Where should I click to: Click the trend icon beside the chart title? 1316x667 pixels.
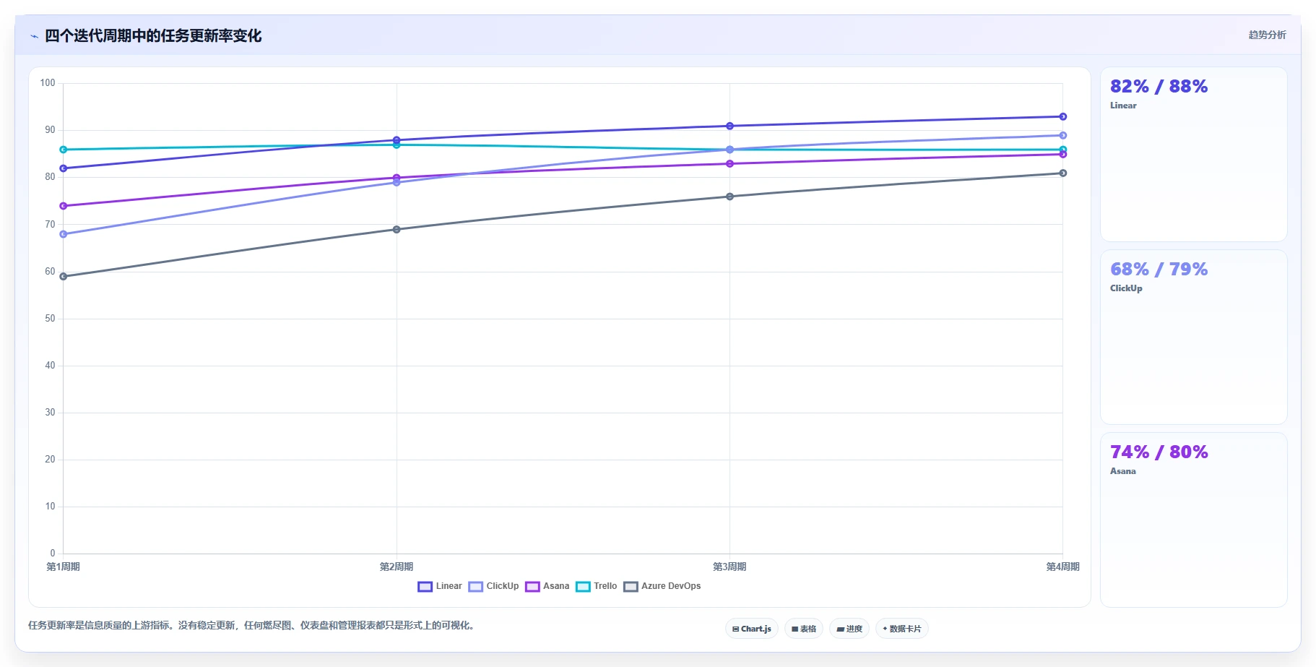pyautogui.click(x=34, y=36)
